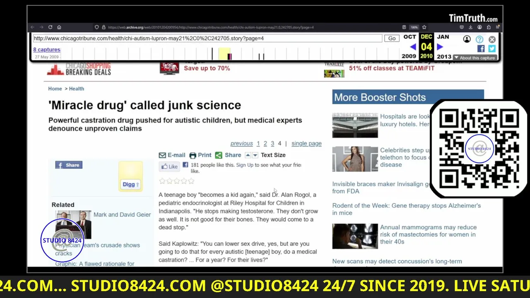530x298 pixels.
Task: Select OCT 2009 capture month
Action: [x=410, y=37]
